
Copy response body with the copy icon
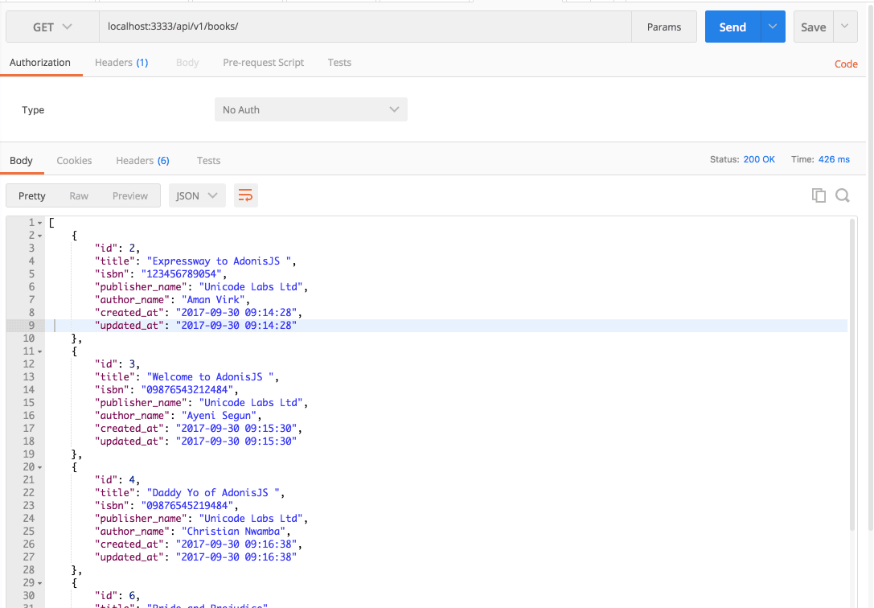coord(819,195)
